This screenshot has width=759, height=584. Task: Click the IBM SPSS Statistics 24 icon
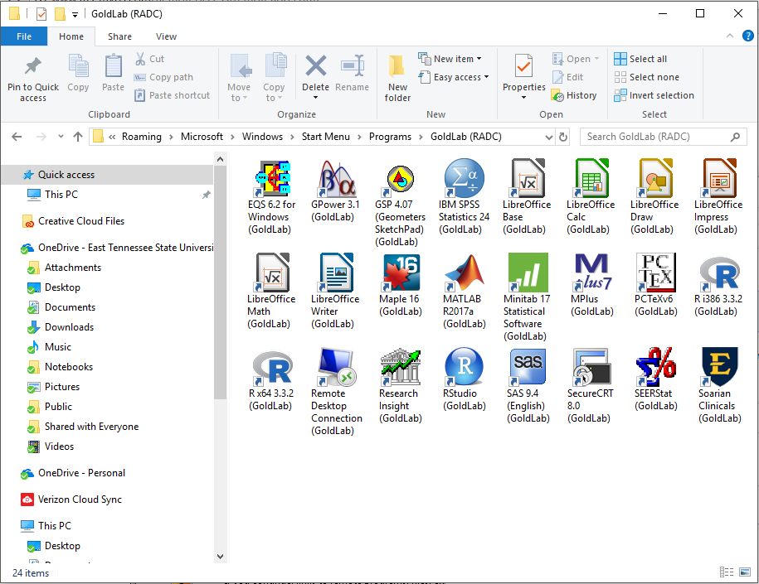464,179
